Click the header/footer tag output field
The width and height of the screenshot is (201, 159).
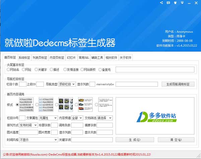[155, 69]
